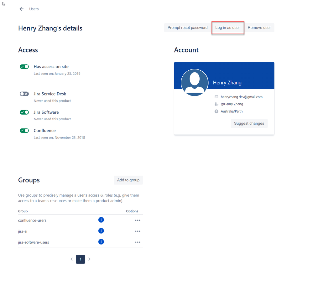Turn off Confluence access toggle
This screenshot has width=313, height=289.
point(24,131)
